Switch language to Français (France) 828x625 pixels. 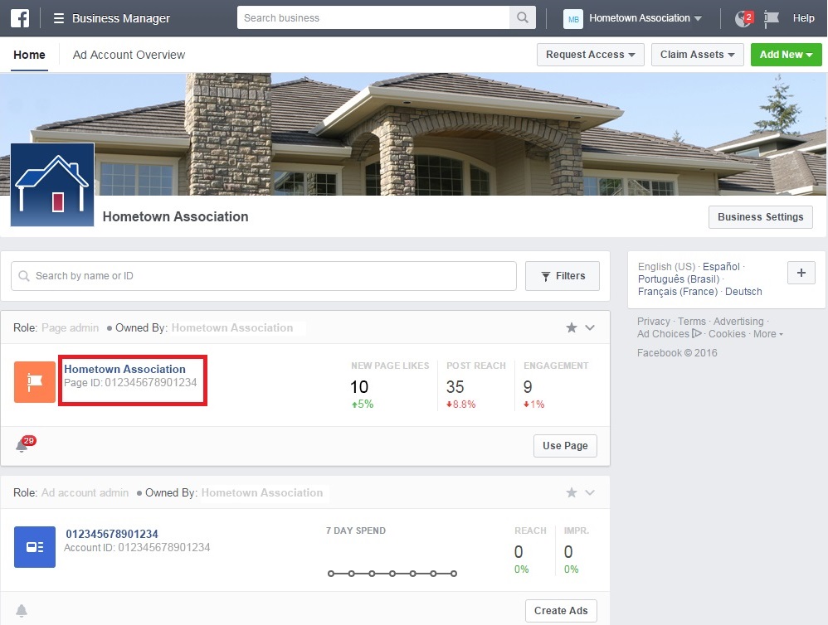tap(678, 292)
